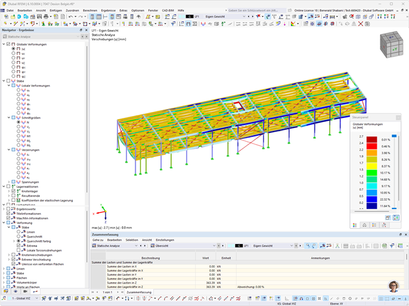Uncheck the Titelinformationen checkbox
The height and width of the screenshot is (306, 409).
8,214
